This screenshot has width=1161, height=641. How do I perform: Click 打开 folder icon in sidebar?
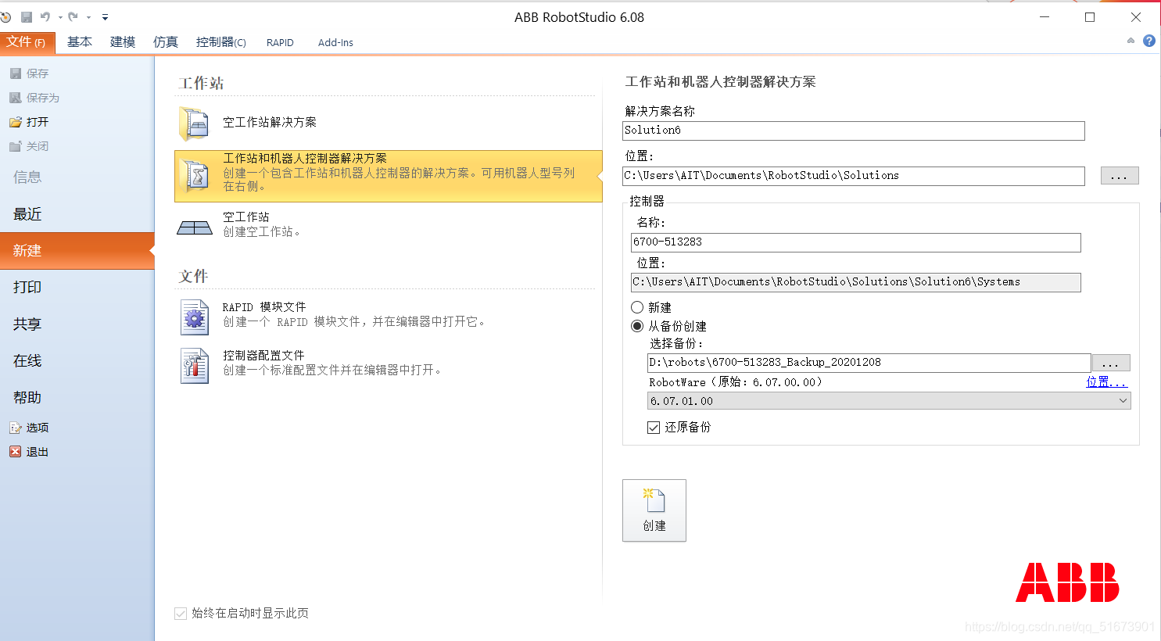(16, 122)
